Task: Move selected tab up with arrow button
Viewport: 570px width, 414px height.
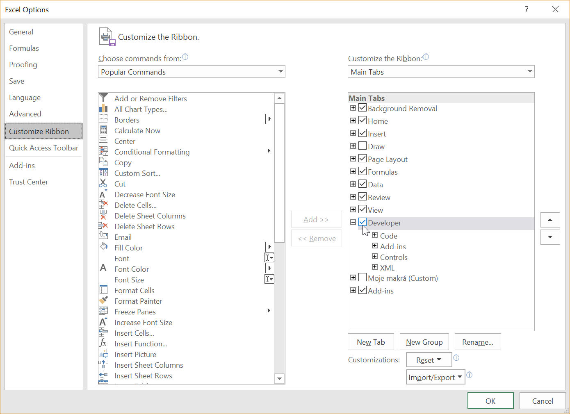Action: point(550,220)
